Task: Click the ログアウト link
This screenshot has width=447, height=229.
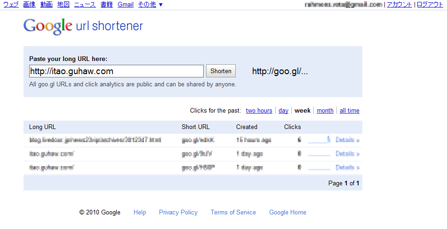Action: (430, 5)
